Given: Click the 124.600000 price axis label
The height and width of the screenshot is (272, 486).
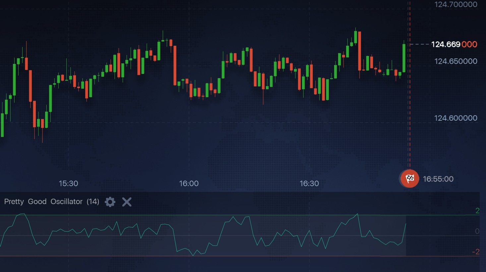Looking at the screenshot, I should coord(456,118).
